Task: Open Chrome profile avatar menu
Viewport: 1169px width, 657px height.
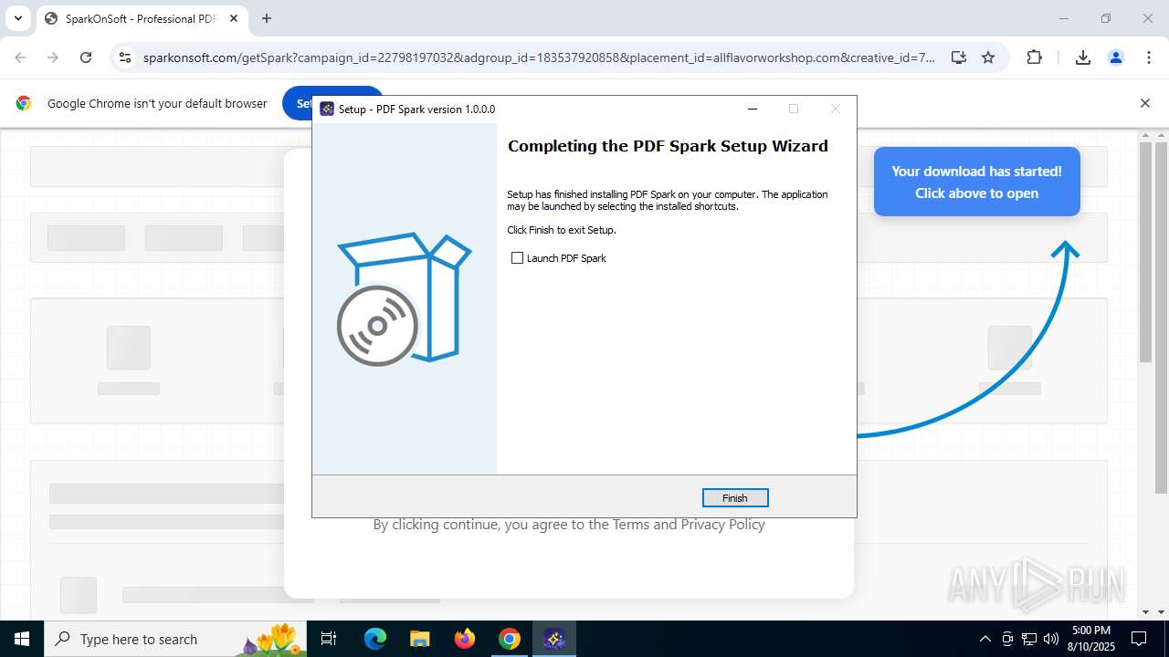Action: 1116,57
